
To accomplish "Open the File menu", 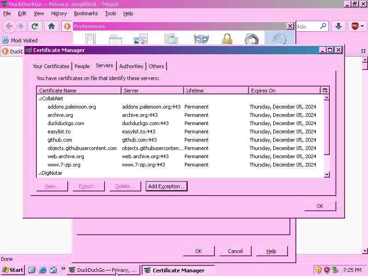I will [7, 14].
